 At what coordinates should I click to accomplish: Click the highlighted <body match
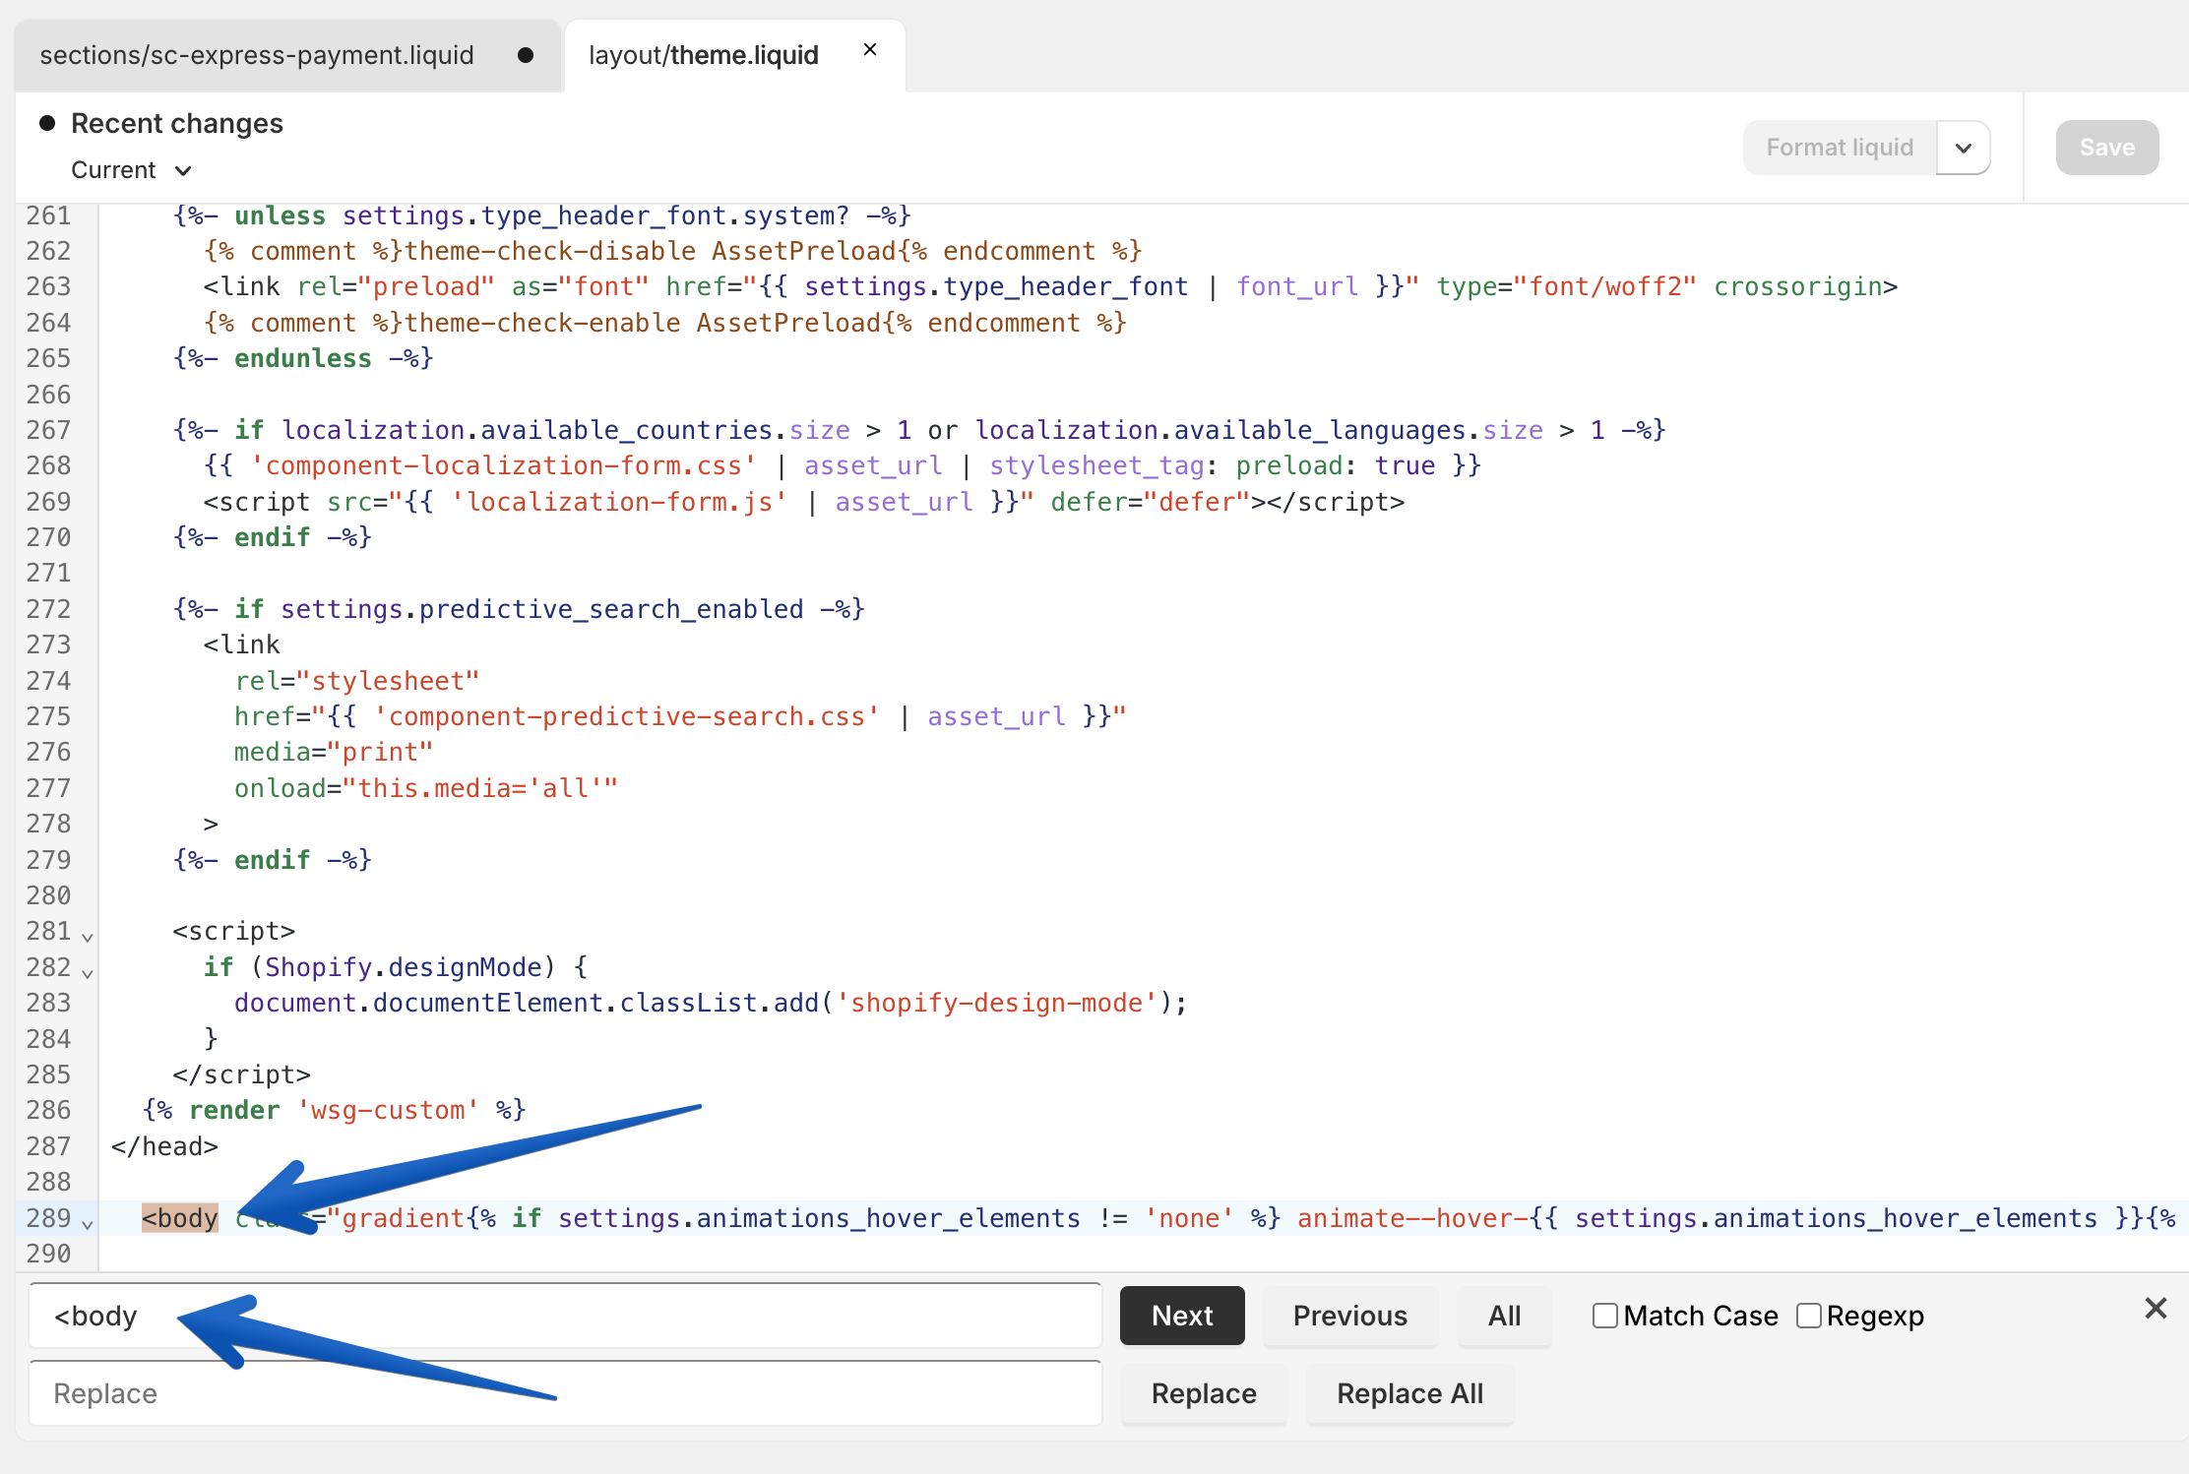(x=180, y=1217)
